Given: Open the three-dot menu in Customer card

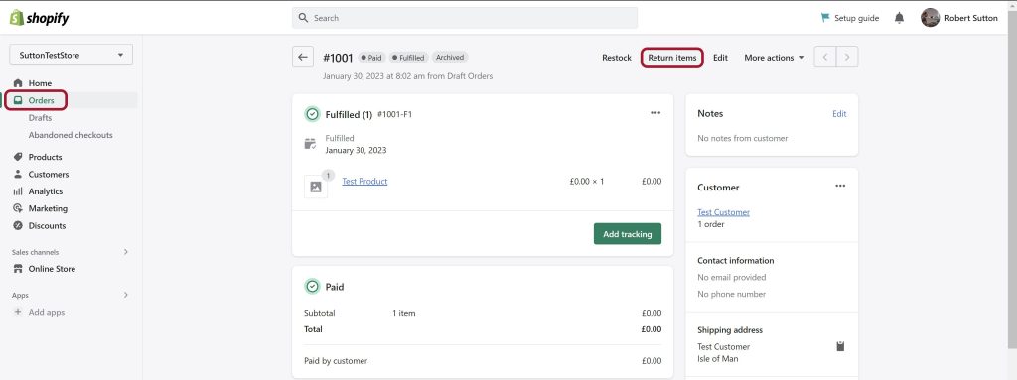Looking at the screenshot, I should pos(840,186).
